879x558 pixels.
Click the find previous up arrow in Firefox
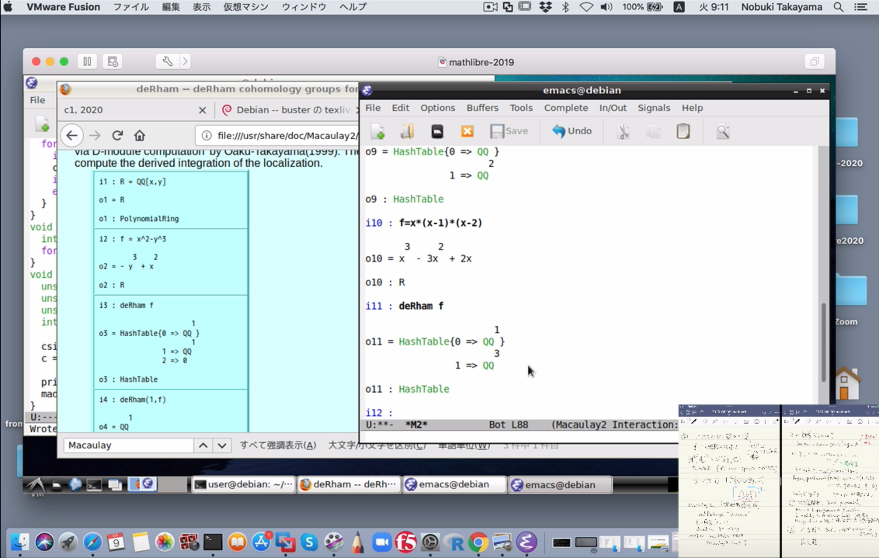(203, 445)
